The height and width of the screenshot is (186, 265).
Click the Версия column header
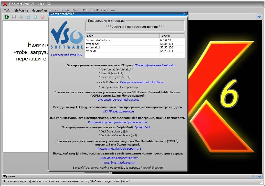click(172, 36)
